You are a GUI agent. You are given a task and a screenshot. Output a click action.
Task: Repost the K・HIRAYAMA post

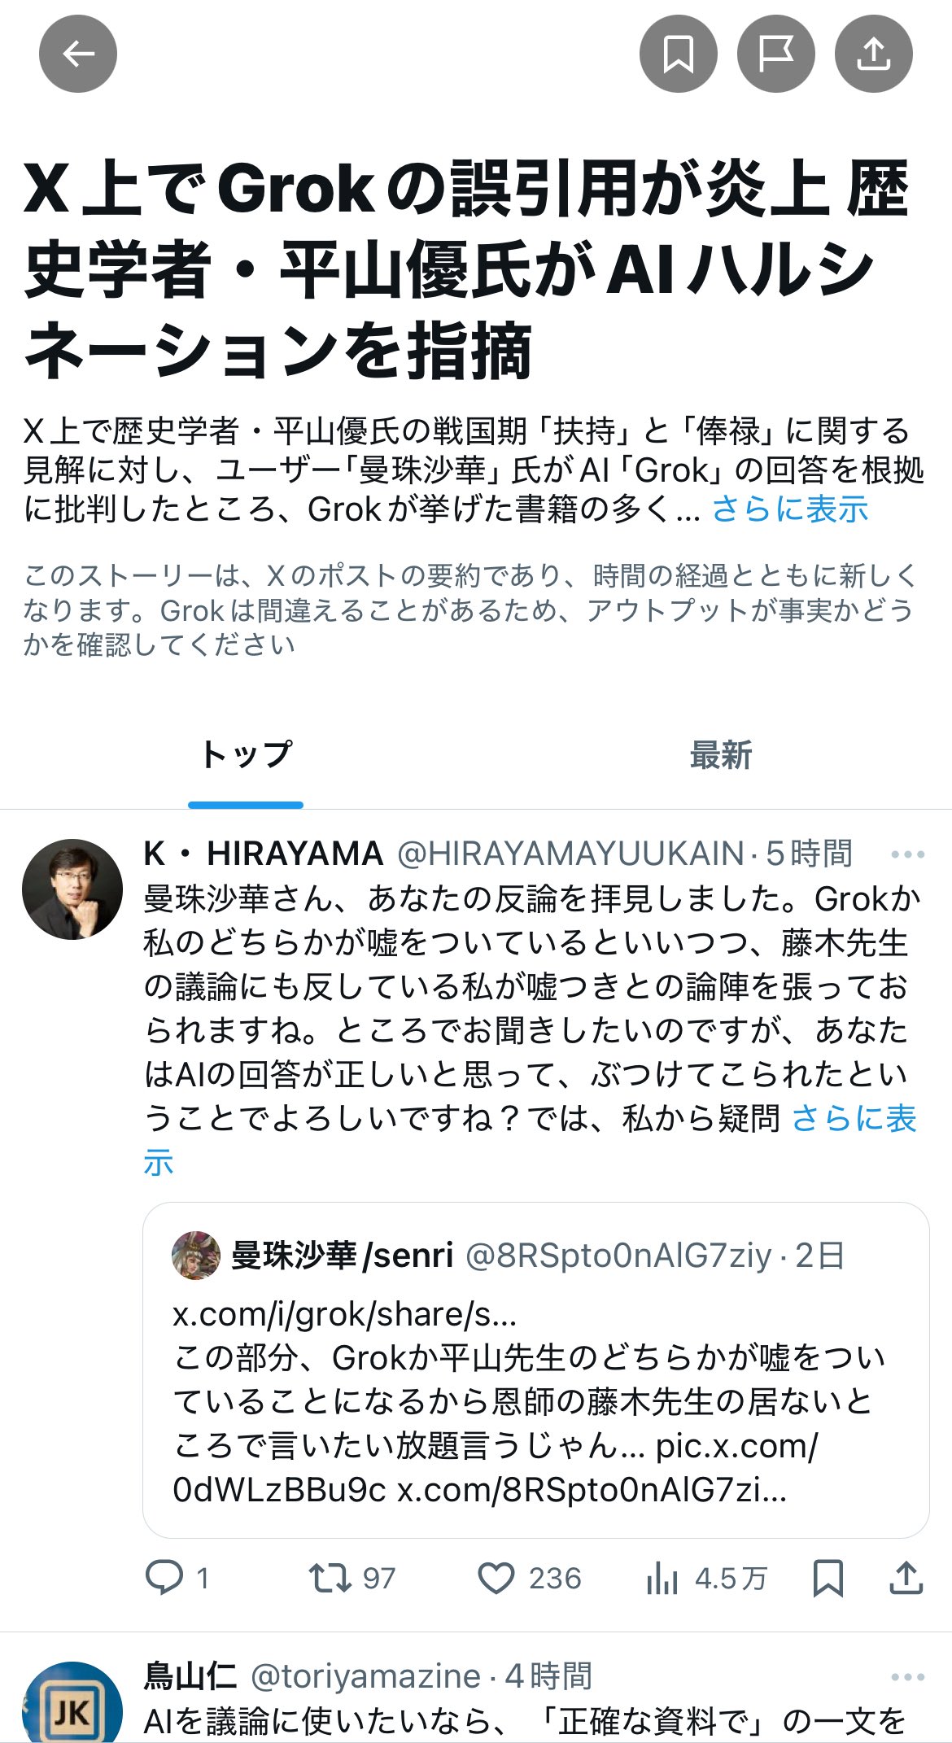(x=352, y=1579)
